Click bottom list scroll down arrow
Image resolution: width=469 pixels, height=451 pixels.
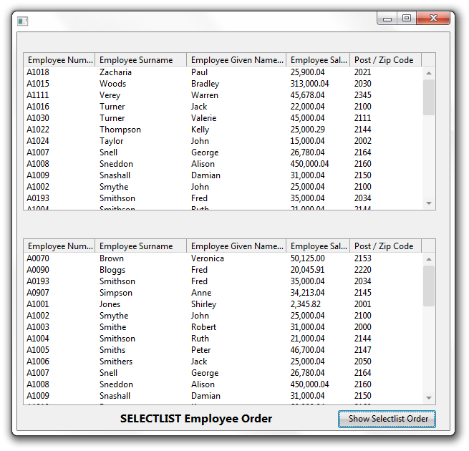429,398
